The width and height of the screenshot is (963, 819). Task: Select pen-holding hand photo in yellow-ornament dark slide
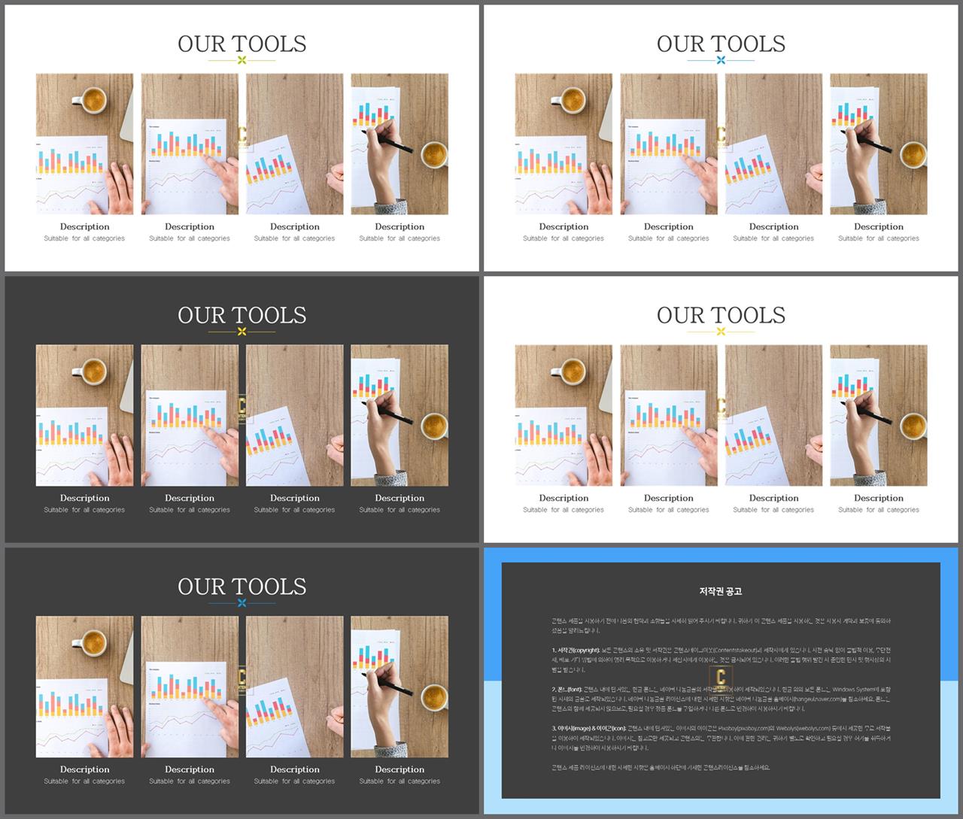point(399,415)
